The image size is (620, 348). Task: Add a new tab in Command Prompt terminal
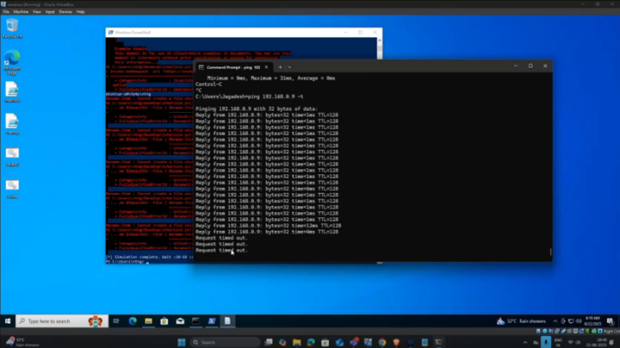tap(280, 66)
